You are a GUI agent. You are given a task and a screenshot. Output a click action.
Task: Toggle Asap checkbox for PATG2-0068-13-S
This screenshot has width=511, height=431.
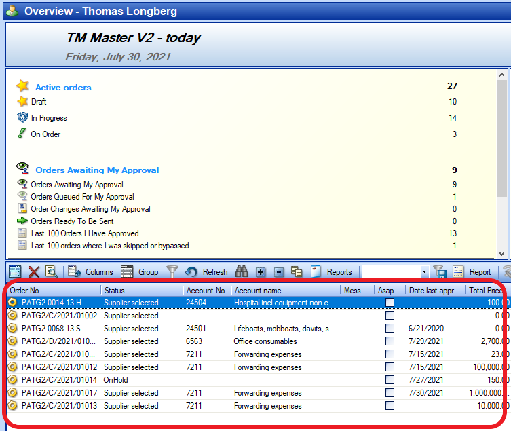pos(390,329)
